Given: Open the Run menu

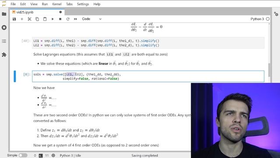Looking at the screenshot, I should coord(45,4).
